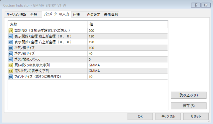Click the integer icon beside ボタン間のスペース

11,59
